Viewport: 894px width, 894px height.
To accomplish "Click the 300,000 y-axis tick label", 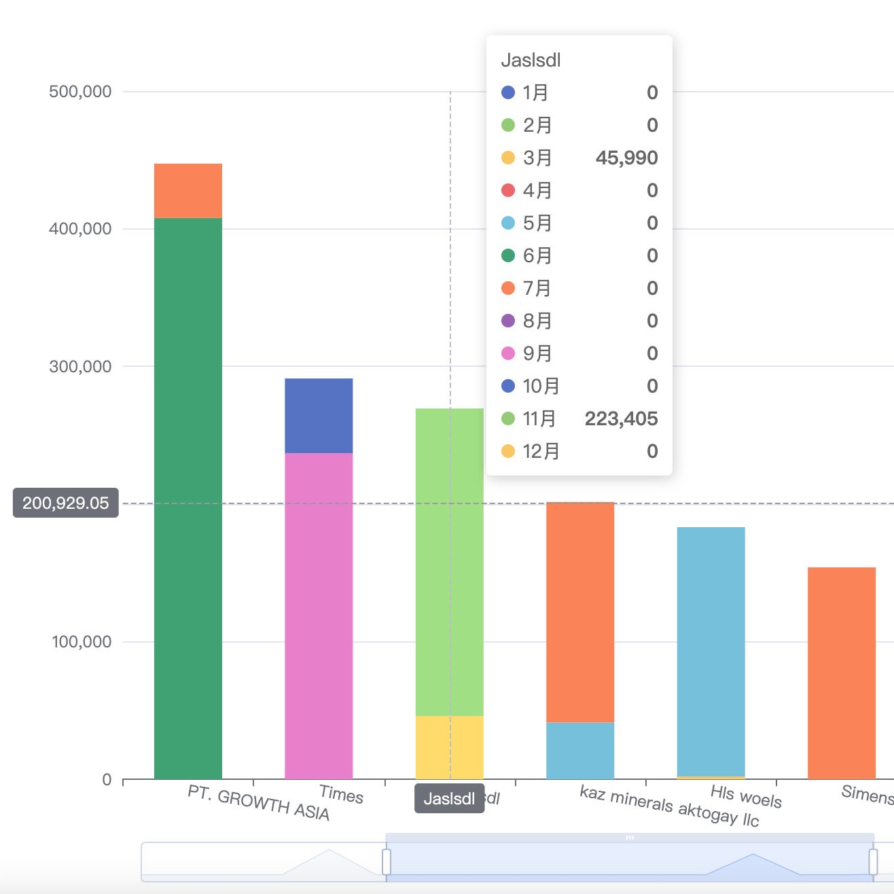I will pos(80,367).
